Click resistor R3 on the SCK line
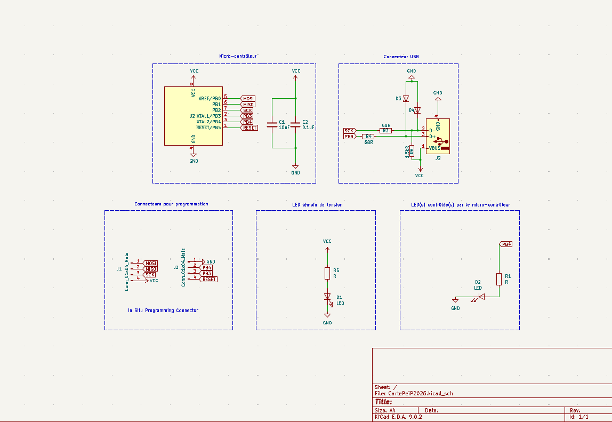 [x=386, y=130]
